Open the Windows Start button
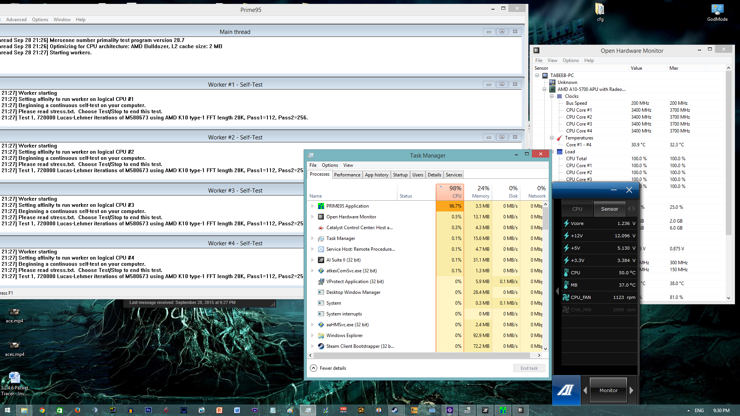The height and width of the screenshot is (416, 740). pos(7,410)
